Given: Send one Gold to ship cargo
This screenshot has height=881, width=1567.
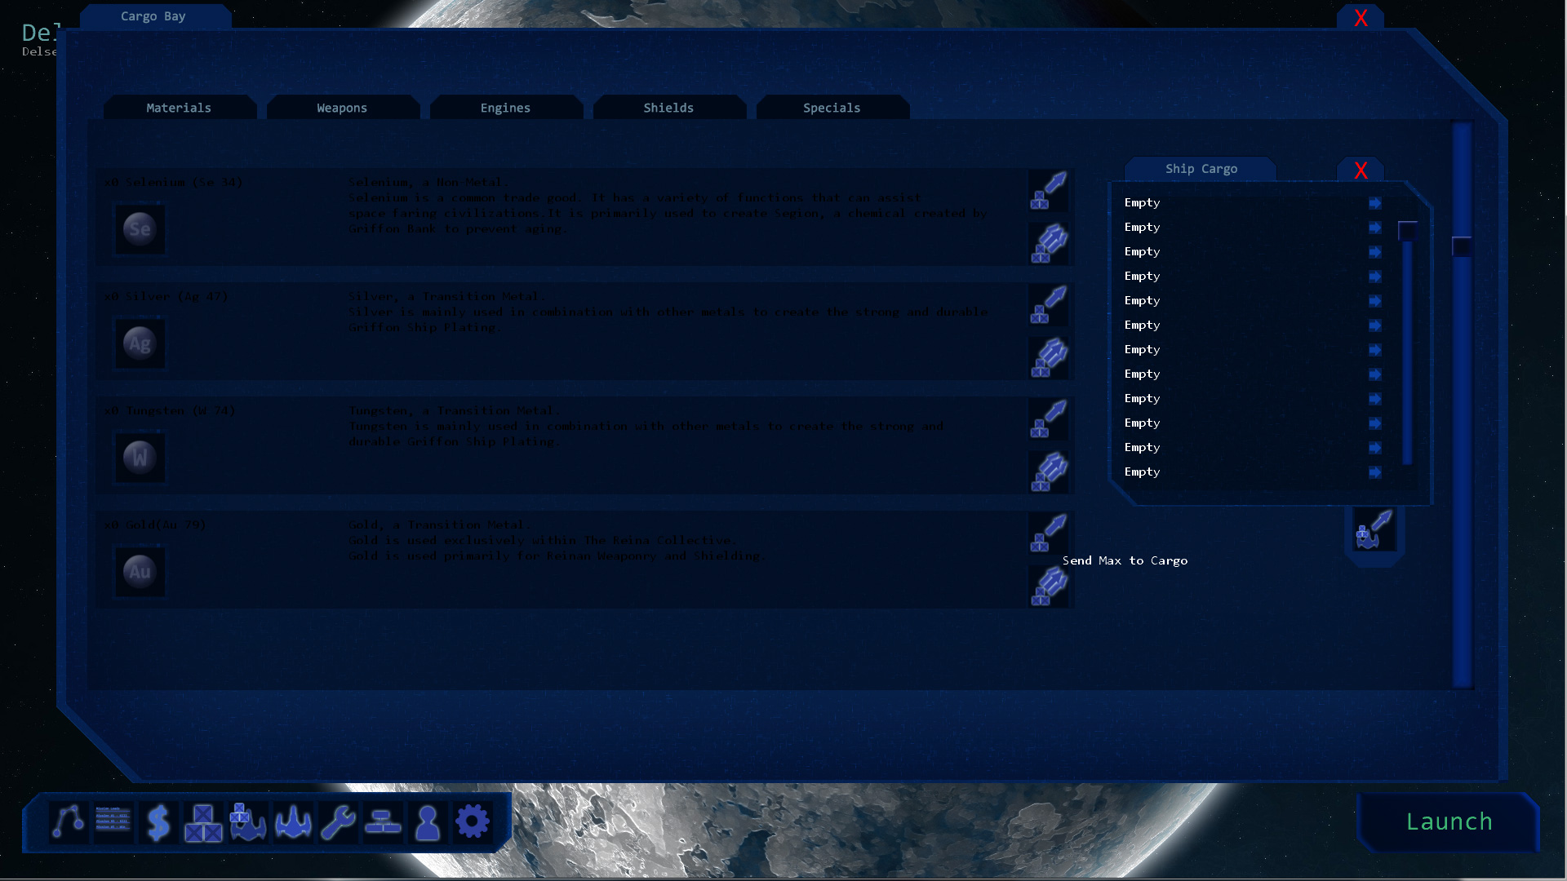Looking at the screenshot, I should [x=1049, y=533].
